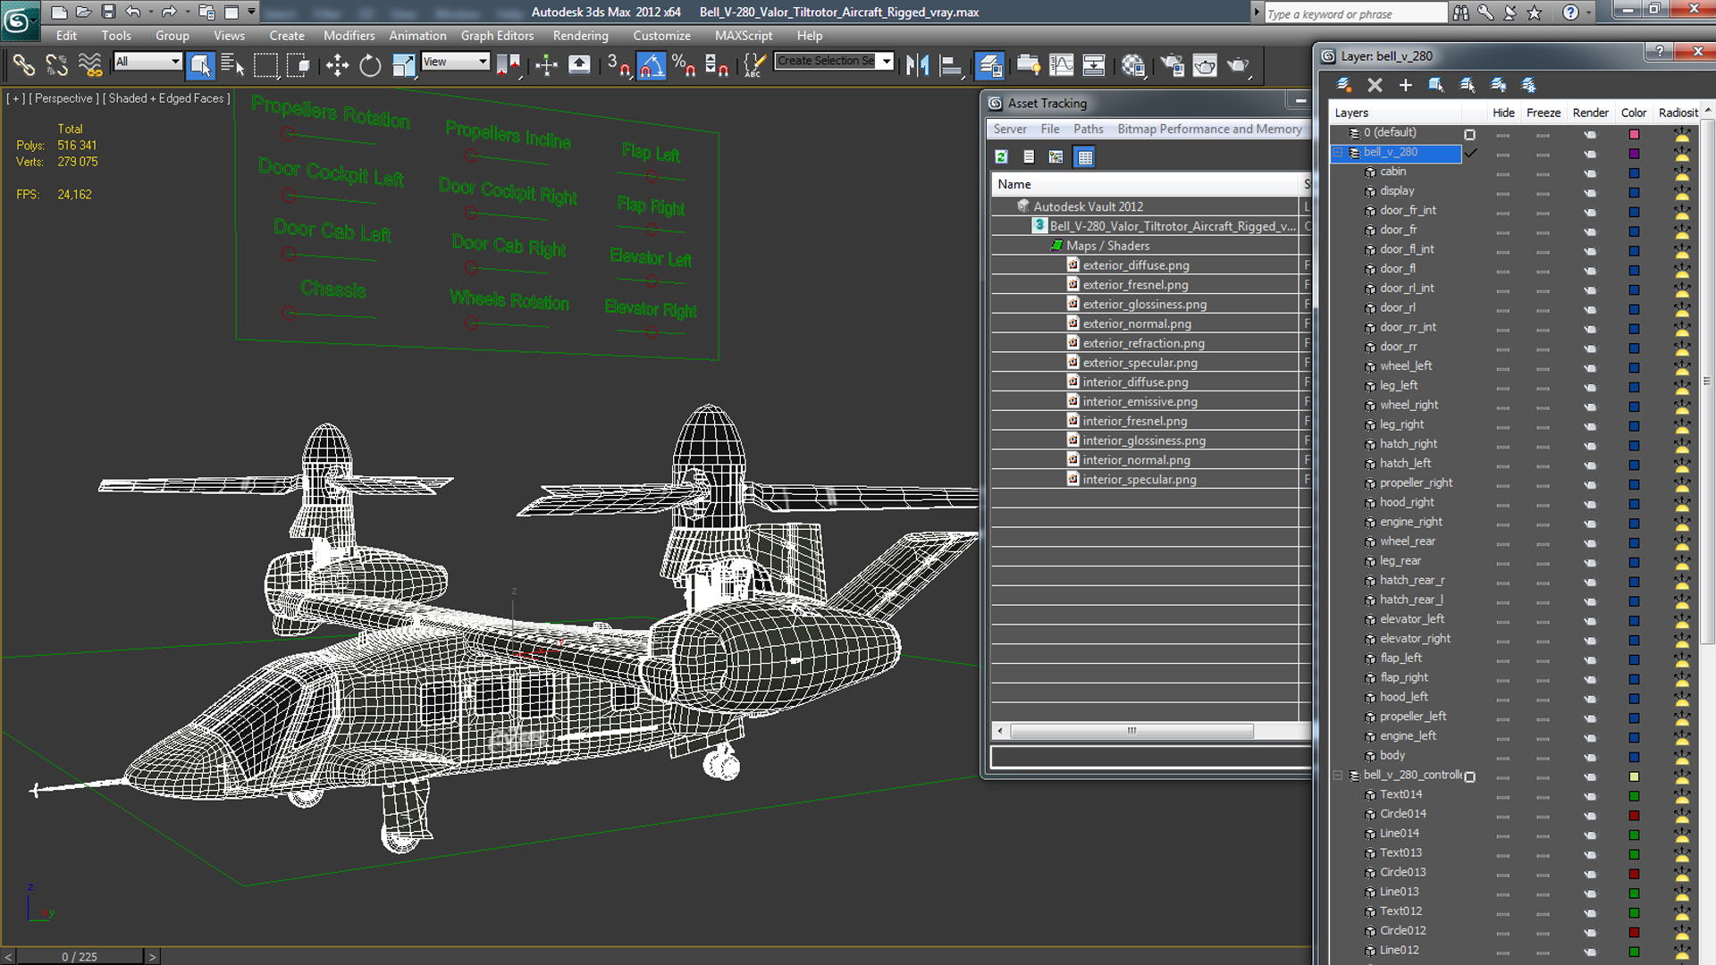Screen dimensions: 1716x965
Task: Collapse the bell_v_280 layer tree
Action: click(1338, 153)
